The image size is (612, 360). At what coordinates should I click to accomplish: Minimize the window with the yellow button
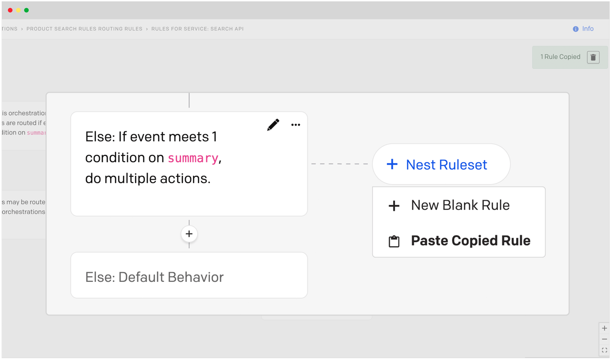(18, 11)
